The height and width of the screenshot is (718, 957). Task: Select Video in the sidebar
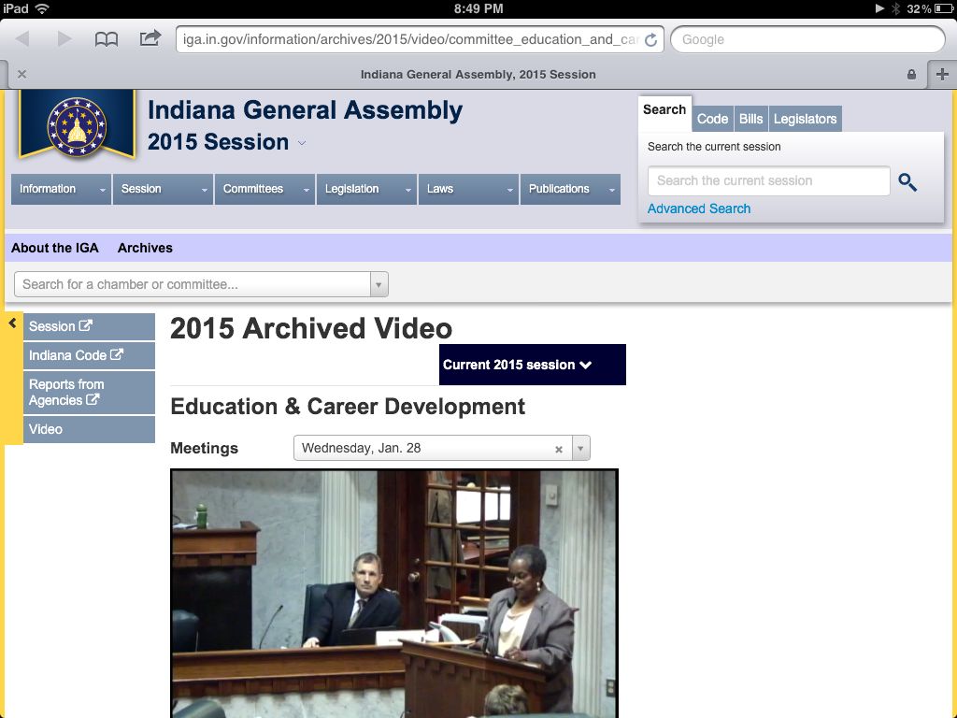[89, 429]
